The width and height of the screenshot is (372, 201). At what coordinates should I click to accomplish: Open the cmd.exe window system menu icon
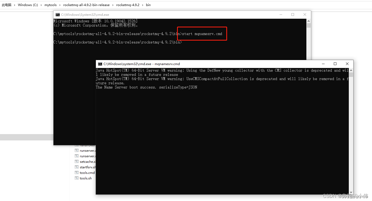(x=58, y=15)
